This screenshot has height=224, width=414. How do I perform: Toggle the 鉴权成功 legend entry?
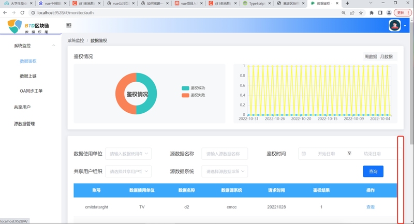(x=193, y=88)
